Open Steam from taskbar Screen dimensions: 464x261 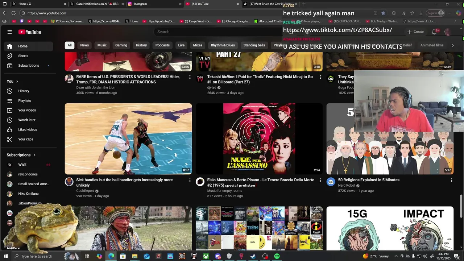(253, 256)
